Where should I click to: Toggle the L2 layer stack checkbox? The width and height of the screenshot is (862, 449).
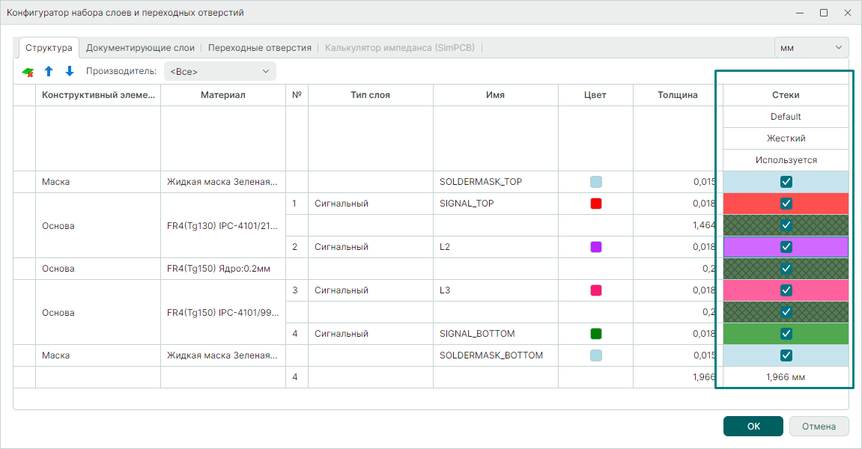[x=786, y=247]
